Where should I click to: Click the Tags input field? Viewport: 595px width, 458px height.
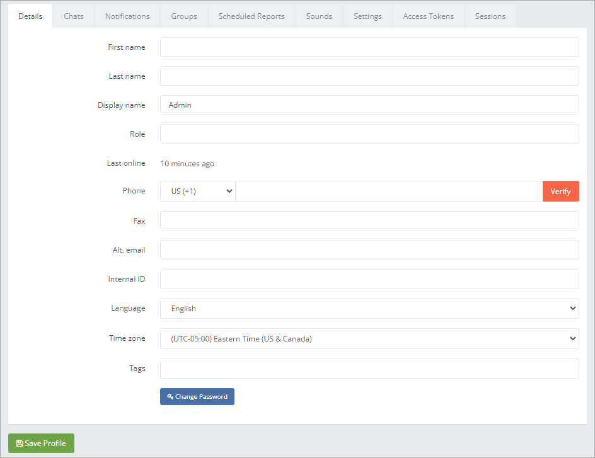click(x=369, y=369)
